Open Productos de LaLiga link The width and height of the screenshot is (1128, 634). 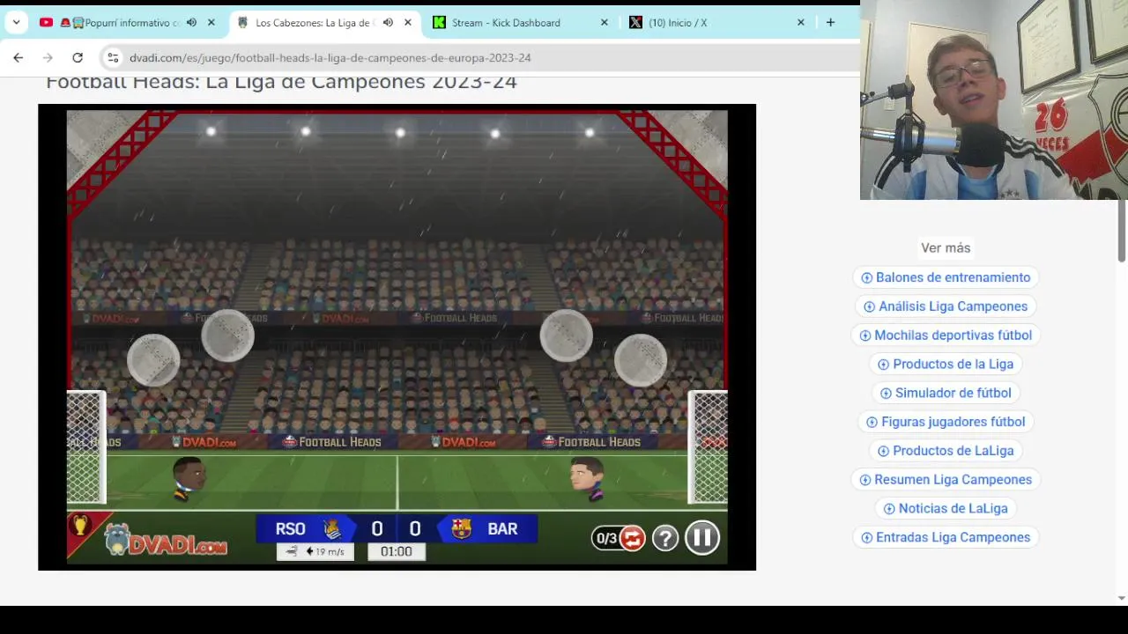coord(946,451)
